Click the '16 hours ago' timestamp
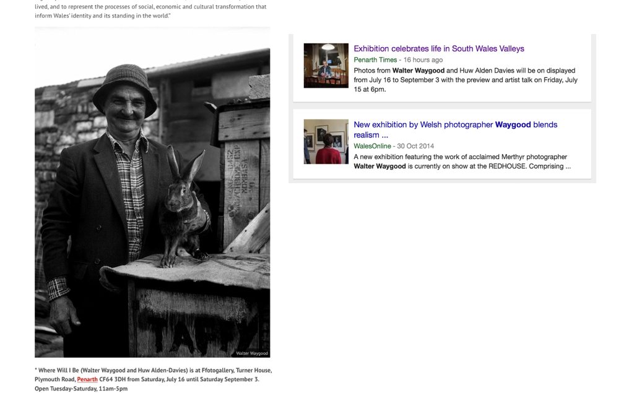This screenshot has height=393, width=634. pyautogui.click(x=423, y=60)
